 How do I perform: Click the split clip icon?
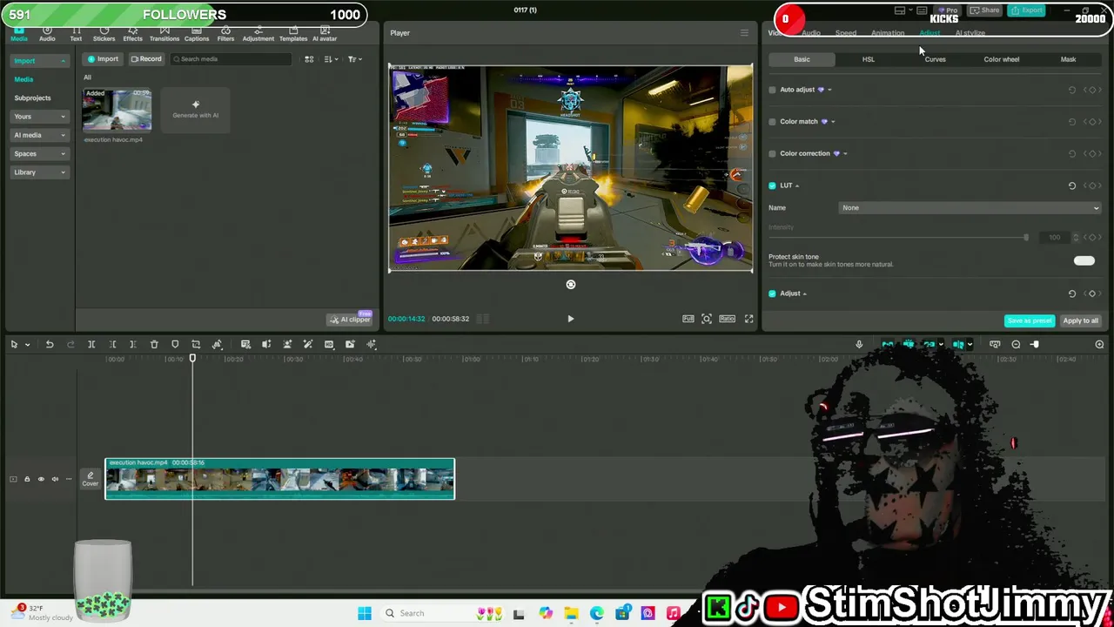click(x=91, y=345)
